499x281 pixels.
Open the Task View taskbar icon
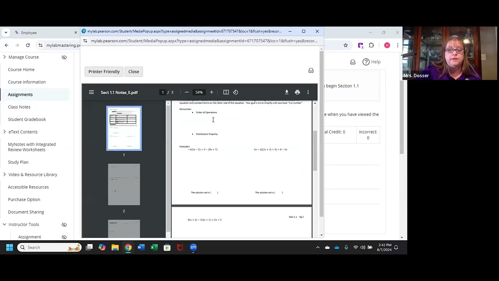pos(89,247)
